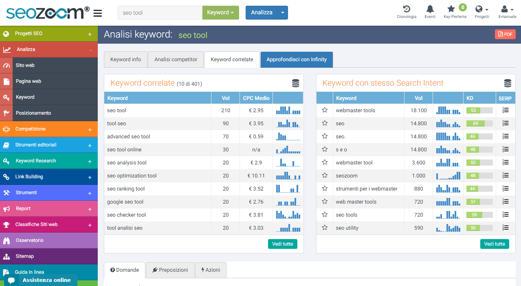Open the Analizza split-button arrow
521x286 pixels.
(282, 13)
